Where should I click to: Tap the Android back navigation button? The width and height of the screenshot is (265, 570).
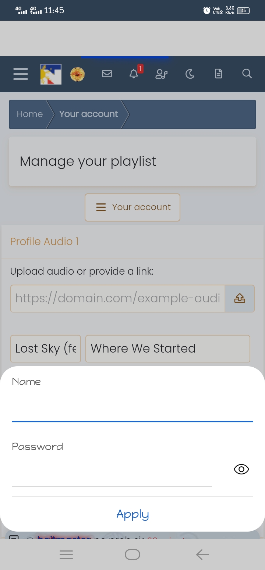click(202, 554)
